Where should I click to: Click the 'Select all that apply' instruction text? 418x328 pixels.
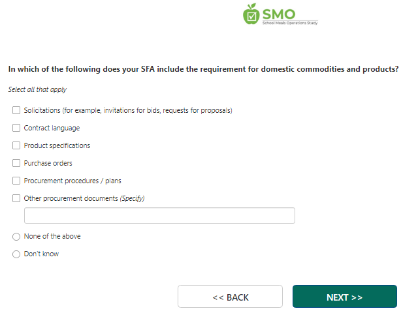point(37,89)
